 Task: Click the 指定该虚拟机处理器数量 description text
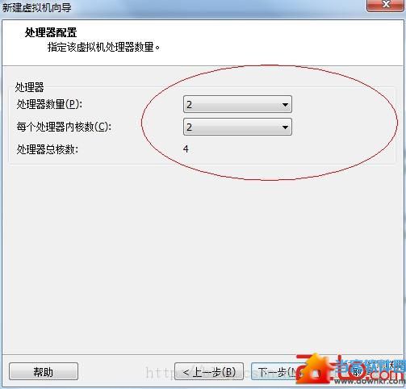click(x=103, y=47)
